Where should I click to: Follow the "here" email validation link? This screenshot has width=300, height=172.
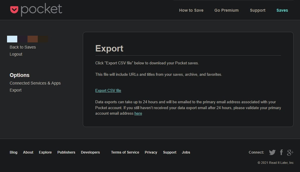[x=138, y=113]
